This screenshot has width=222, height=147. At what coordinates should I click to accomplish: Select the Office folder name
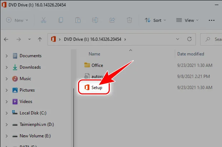[97, 65]
